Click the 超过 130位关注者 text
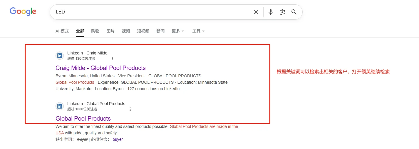Screen dimensions: 419x149 (x=81, y=59)
